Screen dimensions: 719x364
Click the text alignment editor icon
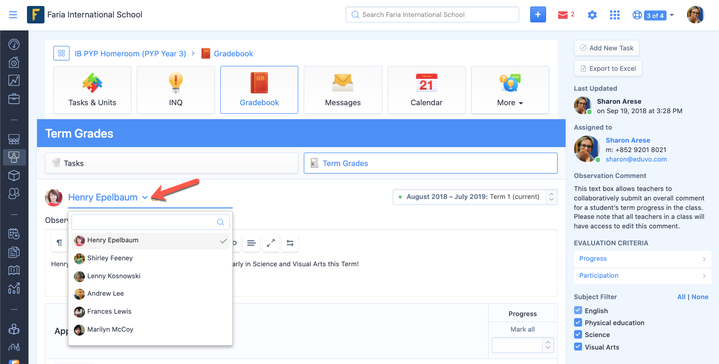251,243
